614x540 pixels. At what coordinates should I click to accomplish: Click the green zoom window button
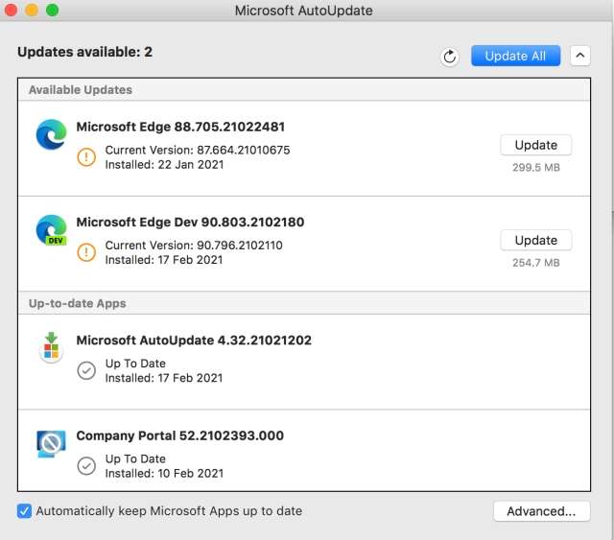point(52,11)
